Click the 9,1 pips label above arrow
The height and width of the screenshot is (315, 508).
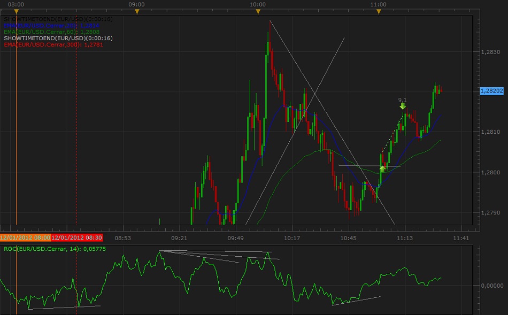402,99
